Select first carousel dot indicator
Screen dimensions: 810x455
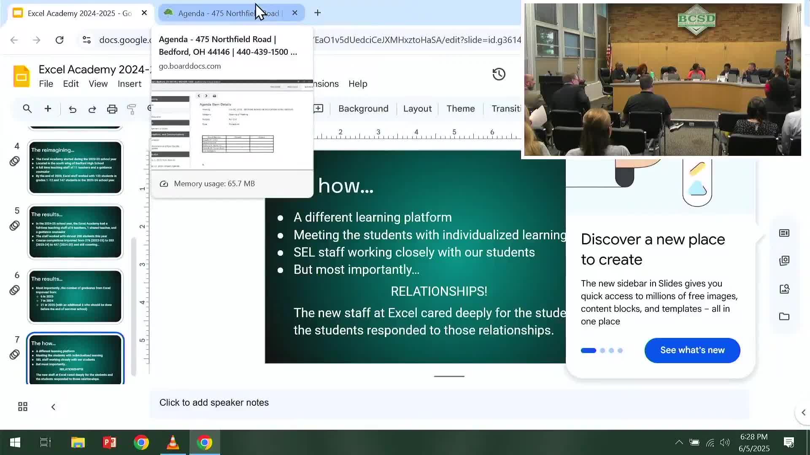tap(588, 351)
